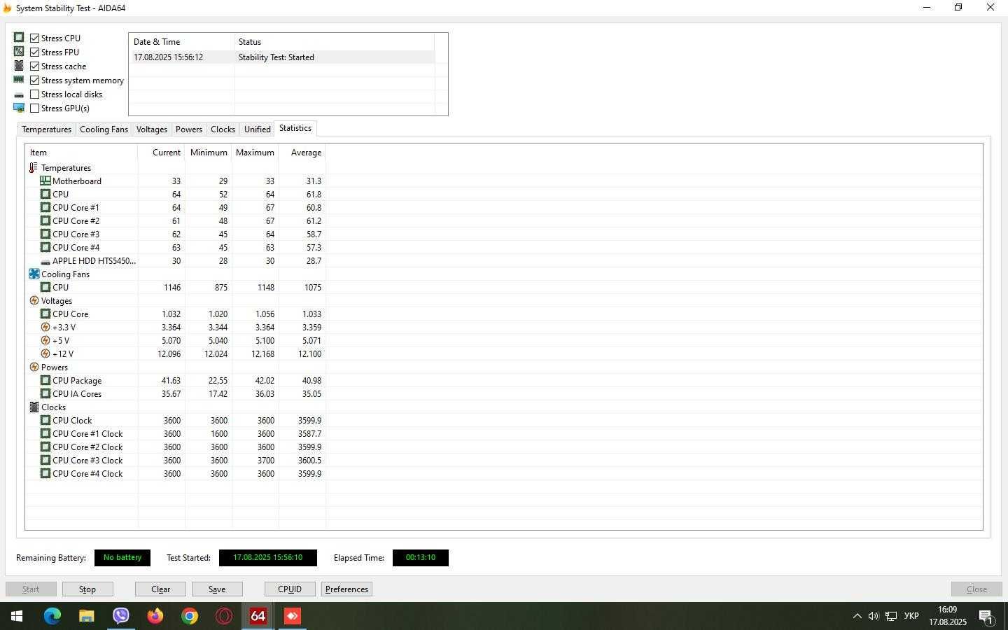Click the CPU Package power icon
The height and width of the screenshot is (630, 1008).
45,381
